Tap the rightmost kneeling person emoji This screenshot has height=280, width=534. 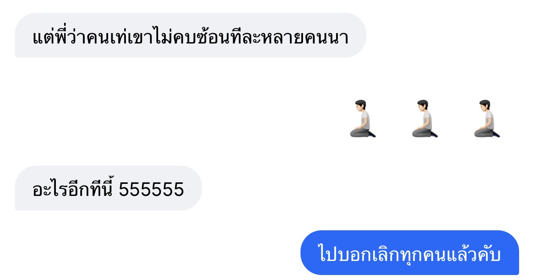tap(487, 118)
